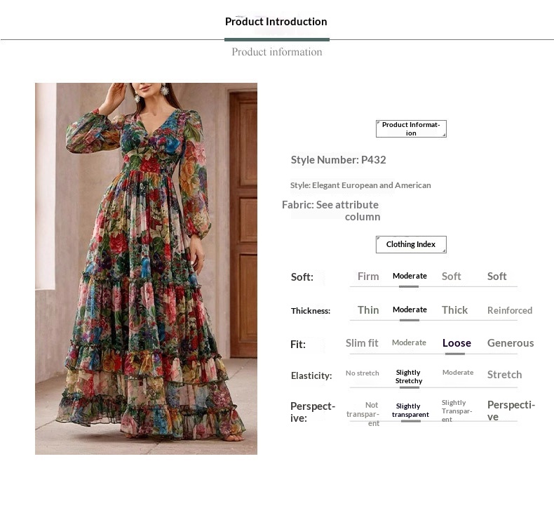The height and width of the screenshot is (506, 554).
Task: Select the Style Number P432 text
Action: coord(338,160)
